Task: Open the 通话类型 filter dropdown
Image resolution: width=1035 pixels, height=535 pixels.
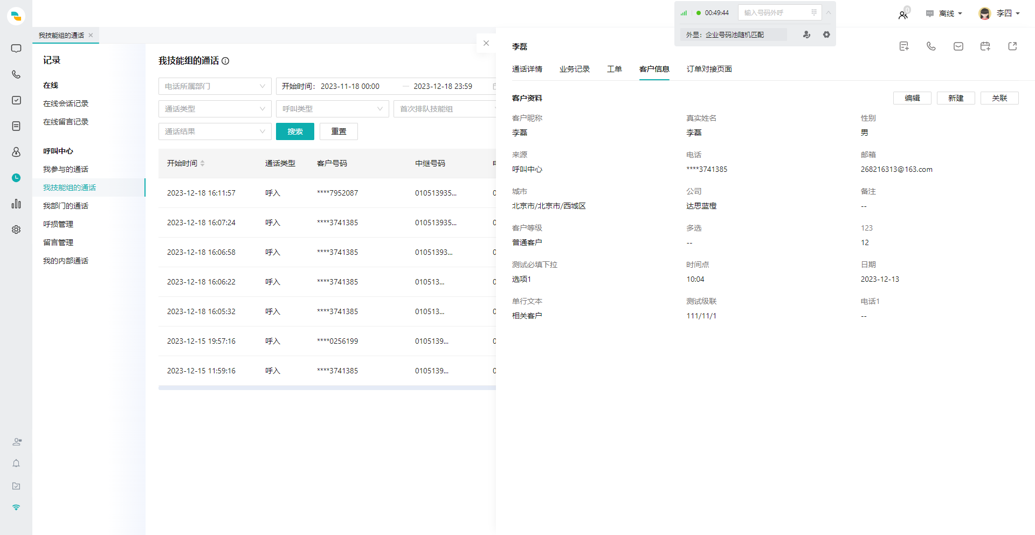Action: [215, 109]
